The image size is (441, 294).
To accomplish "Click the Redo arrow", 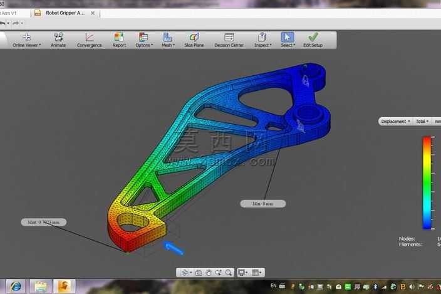I will point(16,23).
